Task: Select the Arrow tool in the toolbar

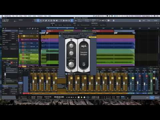Action: click(38, 21)
